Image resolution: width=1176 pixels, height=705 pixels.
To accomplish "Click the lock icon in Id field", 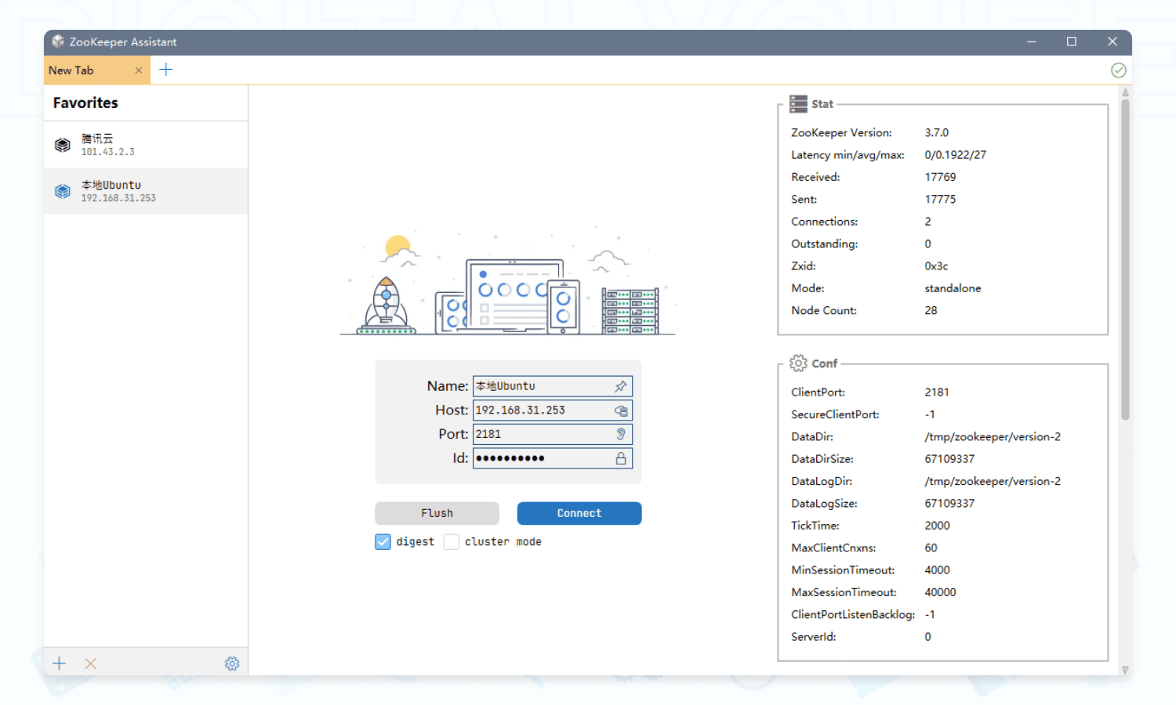I will pos(621,458).
